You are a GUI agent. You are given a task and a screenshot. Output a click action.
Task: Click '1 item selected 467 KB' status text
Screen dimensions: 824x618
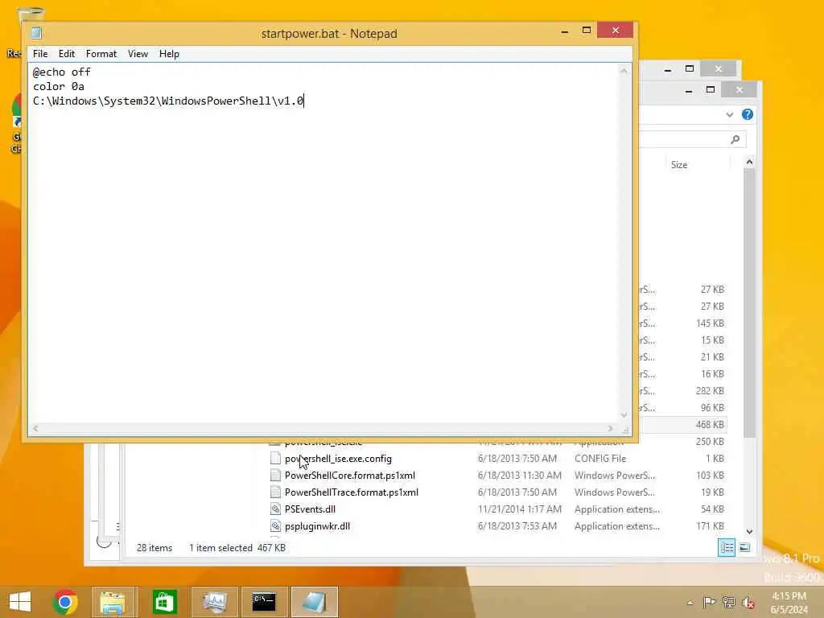pyautogui.click(x=237, y=548)
